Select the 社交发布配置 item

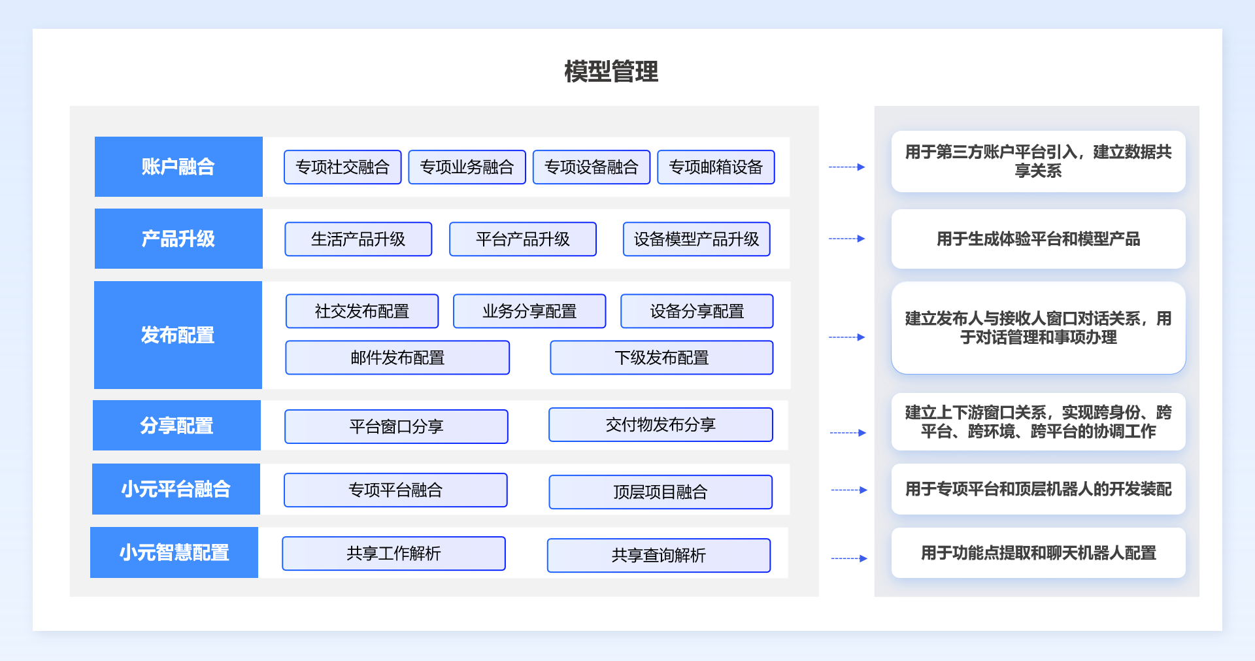(362, 311)
